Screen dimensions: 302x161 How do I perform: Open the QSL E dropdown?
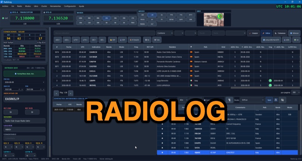point(8,147)
